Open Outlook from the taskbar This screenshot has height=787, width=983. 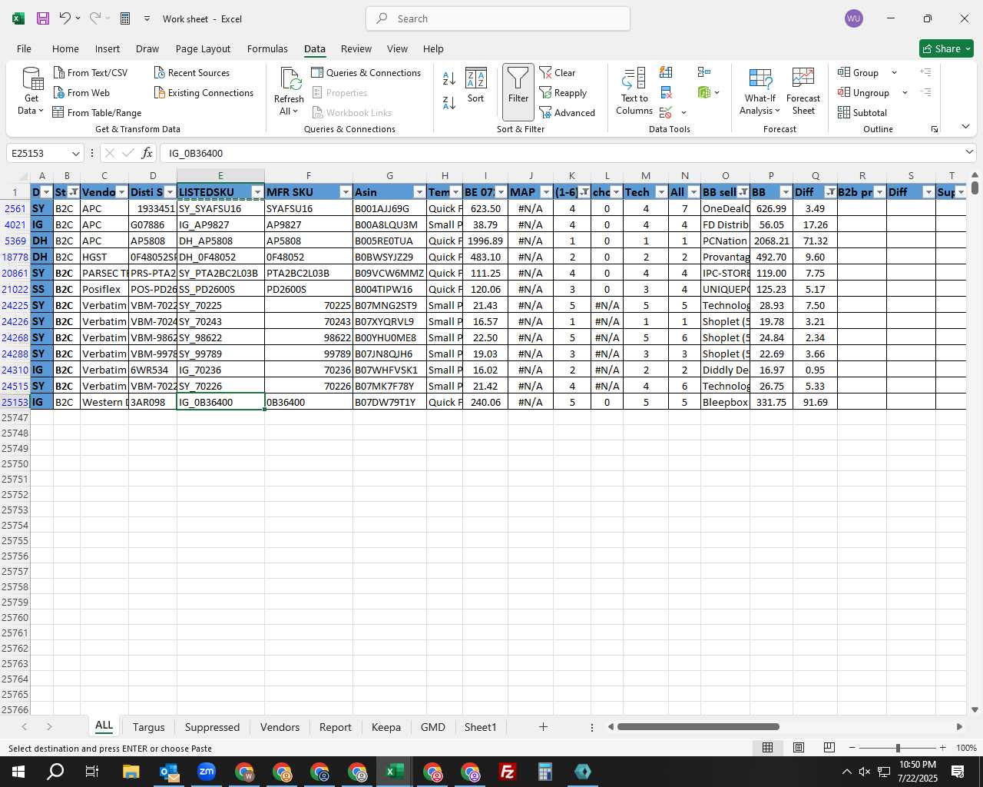(x=169, y=772)
